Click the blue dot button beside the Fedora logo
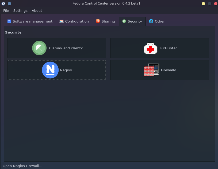This screenshot has width=218, height=169. [9, 3]
